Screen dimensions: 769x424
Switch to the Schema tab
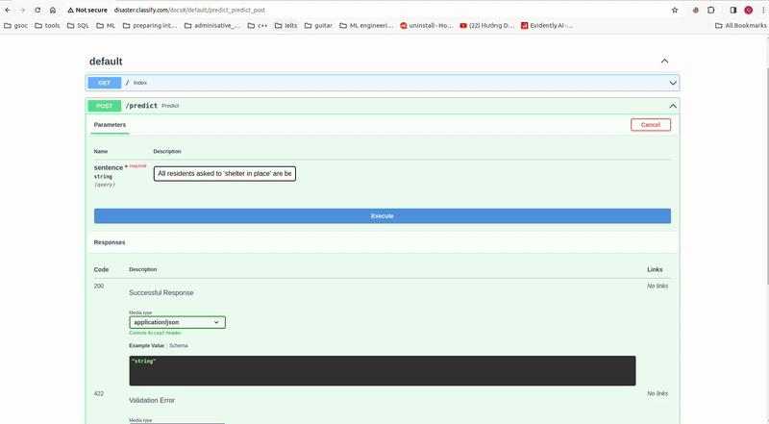click(x=179, y=345)
